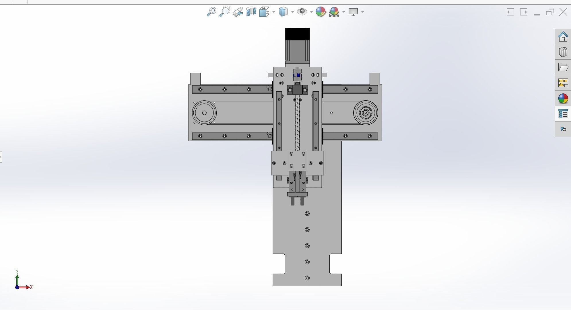The height and width of the screenshot is (310, 571).
Task: Open View Orientation dropdown arrow
Action: coord(273,12)
